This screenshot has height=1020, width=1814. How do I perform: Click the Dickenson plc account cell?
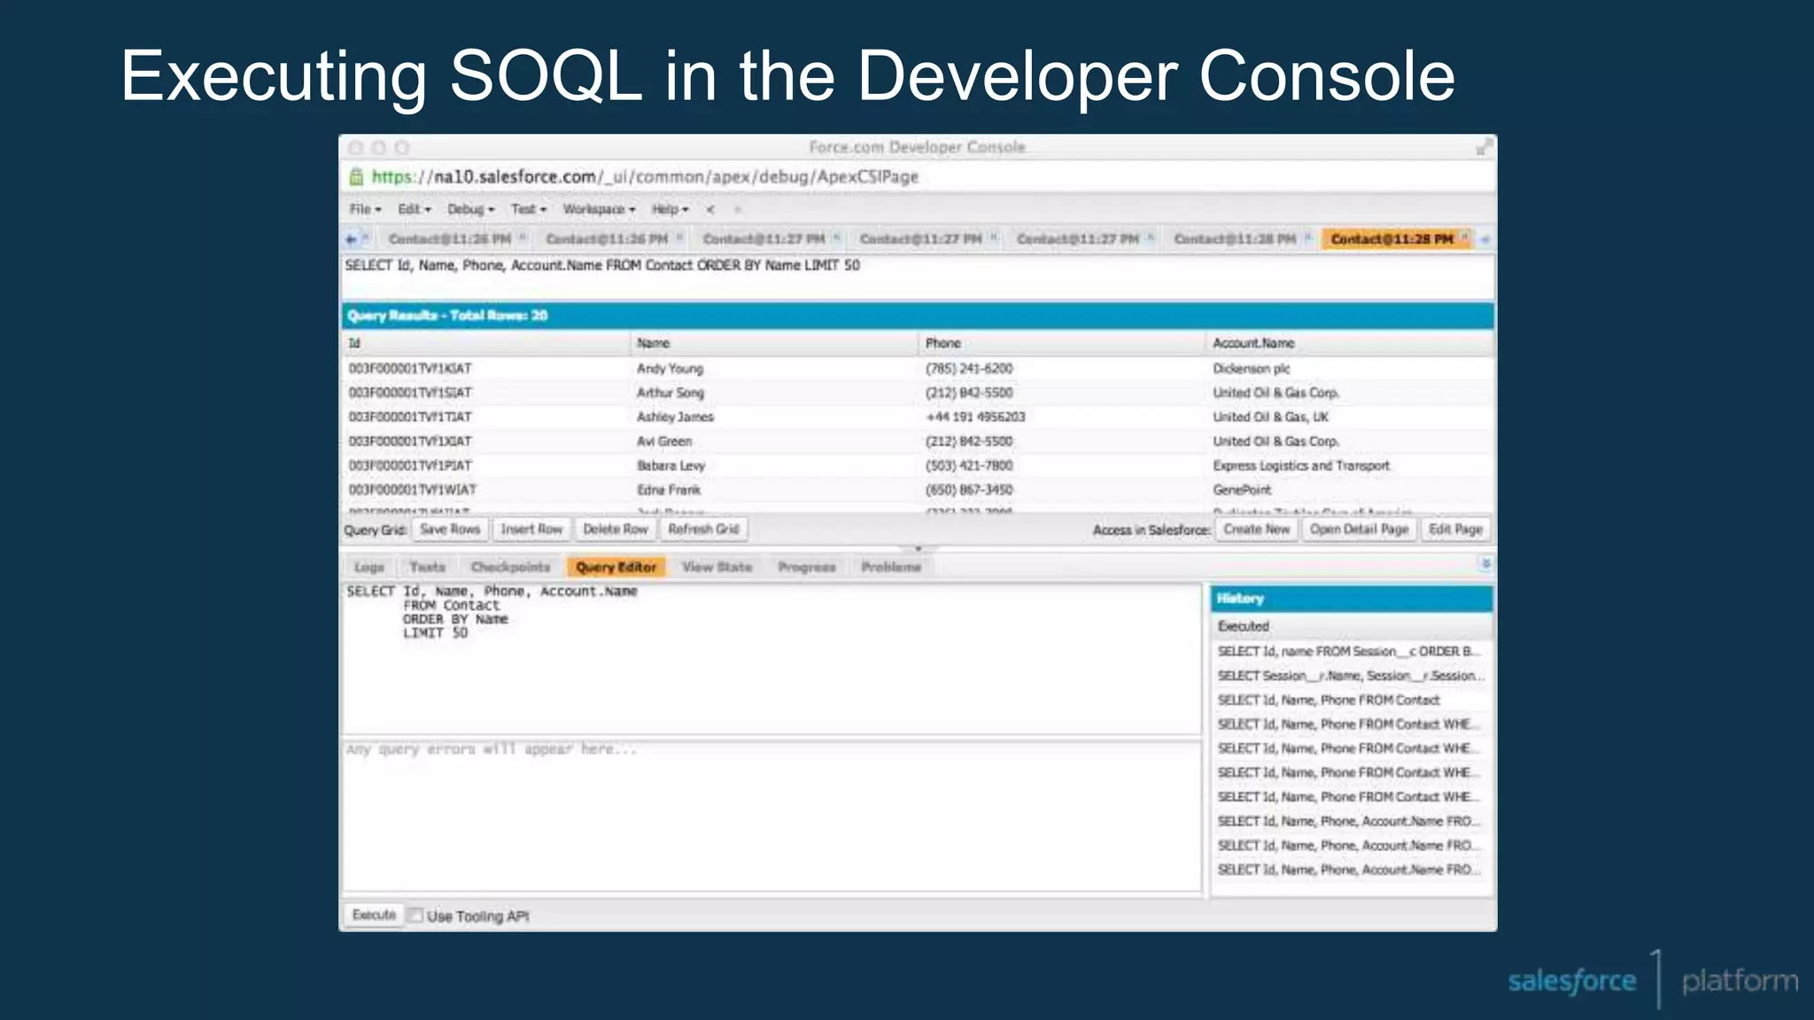click(x=1251, y=368)
